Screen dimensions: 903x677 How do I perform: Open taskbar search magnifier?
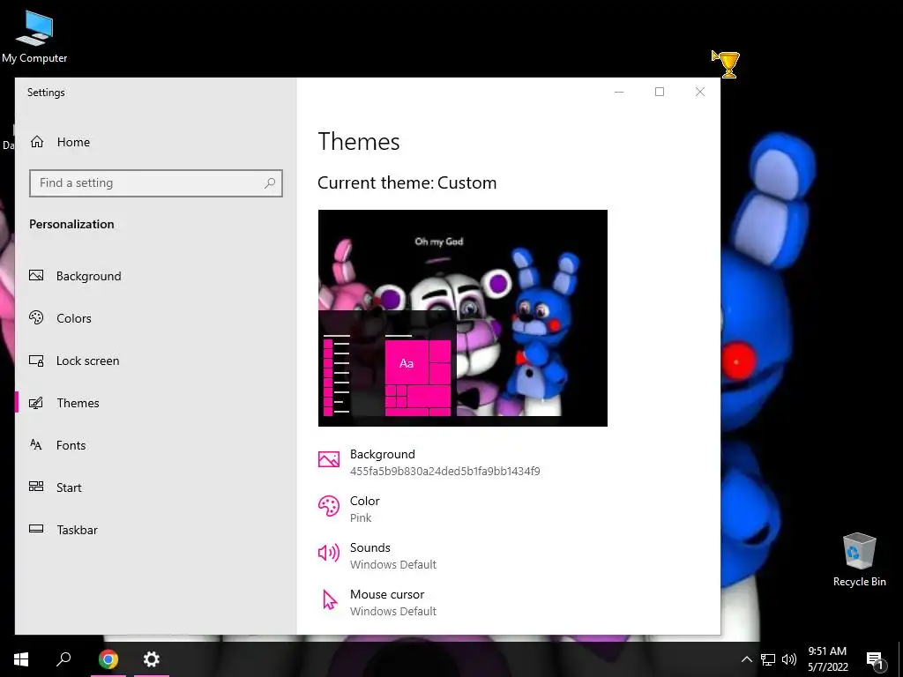point(63,659)
